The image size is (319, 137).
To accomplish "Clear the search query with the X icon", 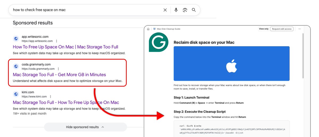I will [165, 10].
